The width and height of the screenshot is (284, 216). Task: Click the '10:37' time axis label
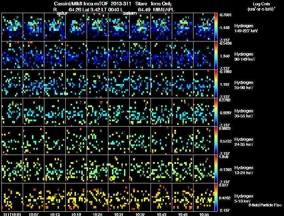tap(140, 214)
